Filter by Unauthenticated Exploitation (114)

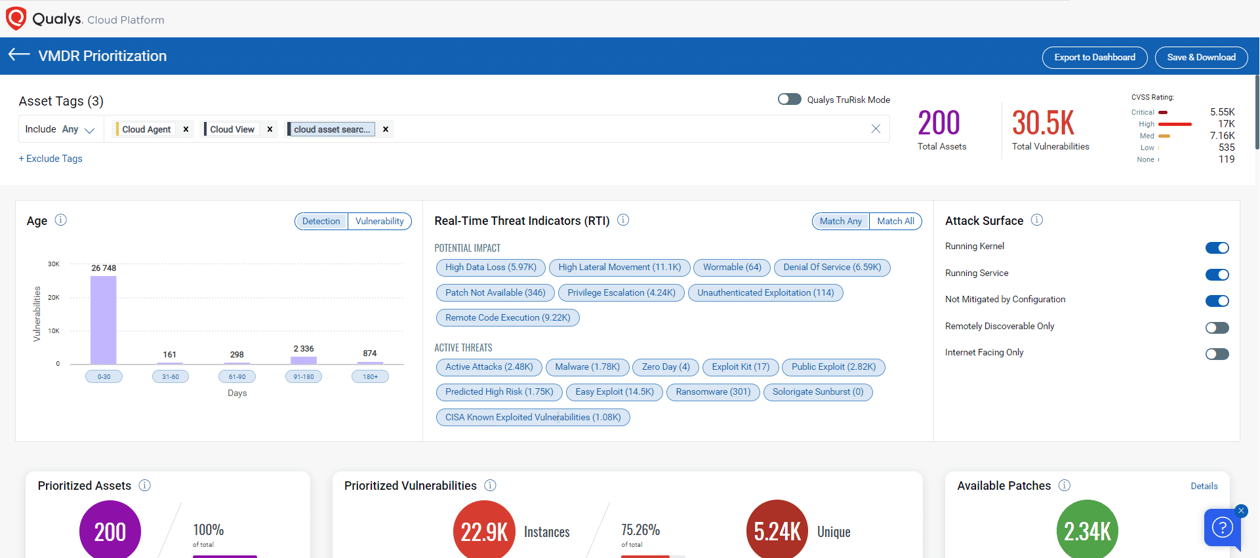765,293
